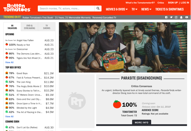Open Rotten Tomatoes Facebook page icon
191x131 pixels.
click(166, 17)
